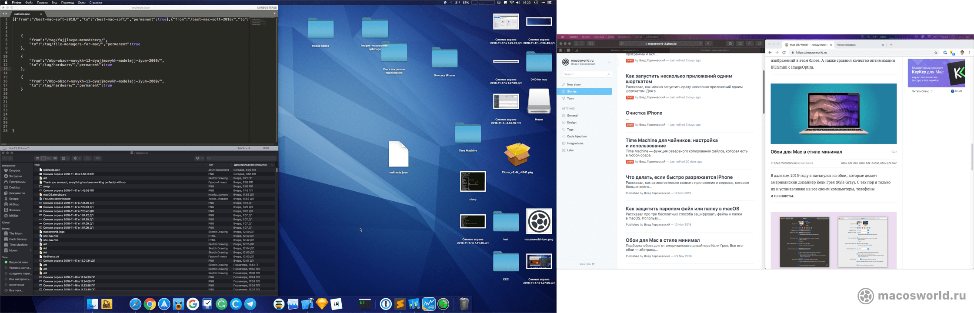974x313 pixels.
Task: Open Safari from the Dock
Action: [135, 304]
